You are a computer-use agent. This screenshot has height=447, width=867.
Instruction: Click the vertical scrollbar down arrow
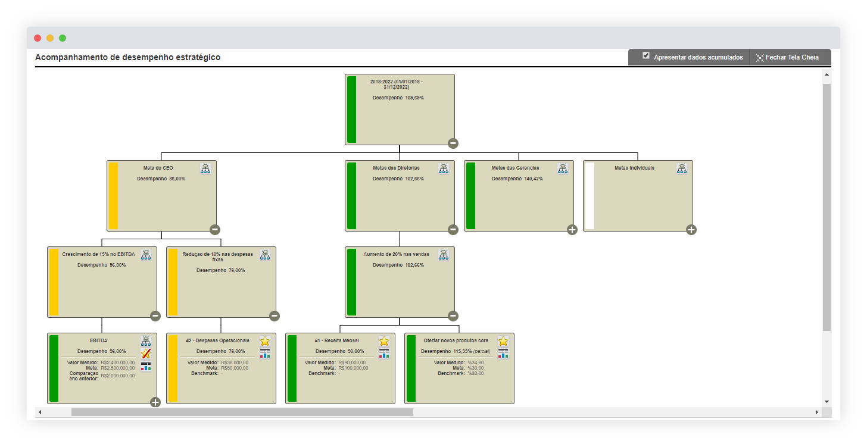tap(827, 402)
